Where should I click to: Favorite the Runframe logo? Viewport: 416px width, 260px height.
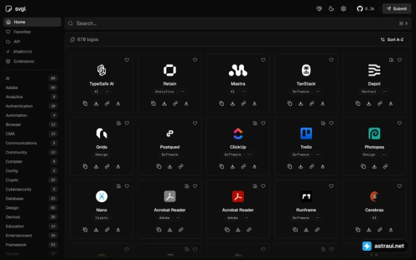coord(331,187)
